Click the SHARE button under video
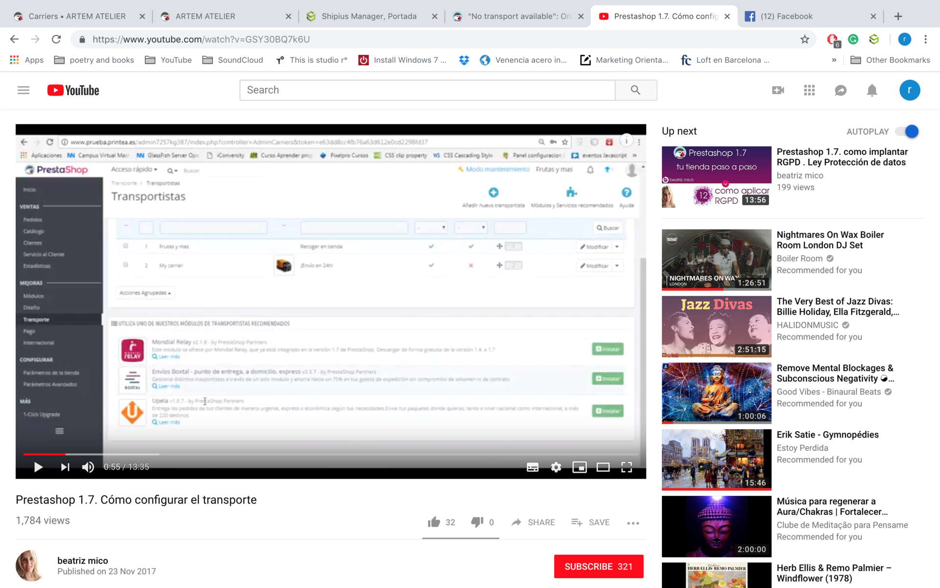The image size is (940, 588). tap(533, 522)
